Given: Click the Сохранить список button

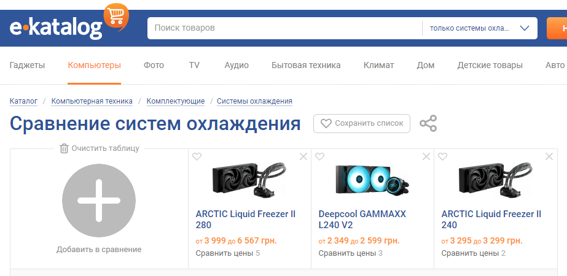Looking at the screenshot, I should pyautogui.click(x=362, y=123).
